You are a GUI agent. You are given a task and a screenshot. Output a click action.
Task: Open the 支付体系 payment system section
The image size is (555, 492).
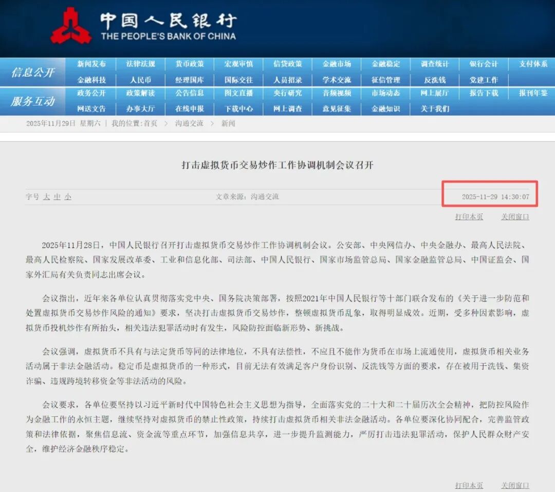532,64
